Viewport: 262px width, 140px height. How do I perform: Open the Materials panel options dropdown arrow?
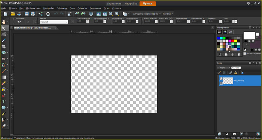click(x=253, y=27)
